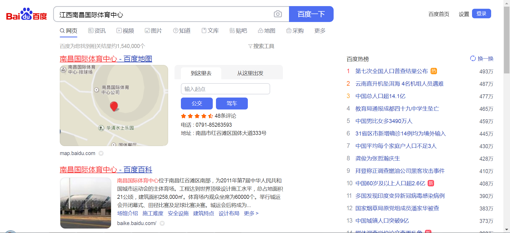The height and width of the screenshot is (233, 510).
Task: Click the Baidu logo
Action: [27, 14]
